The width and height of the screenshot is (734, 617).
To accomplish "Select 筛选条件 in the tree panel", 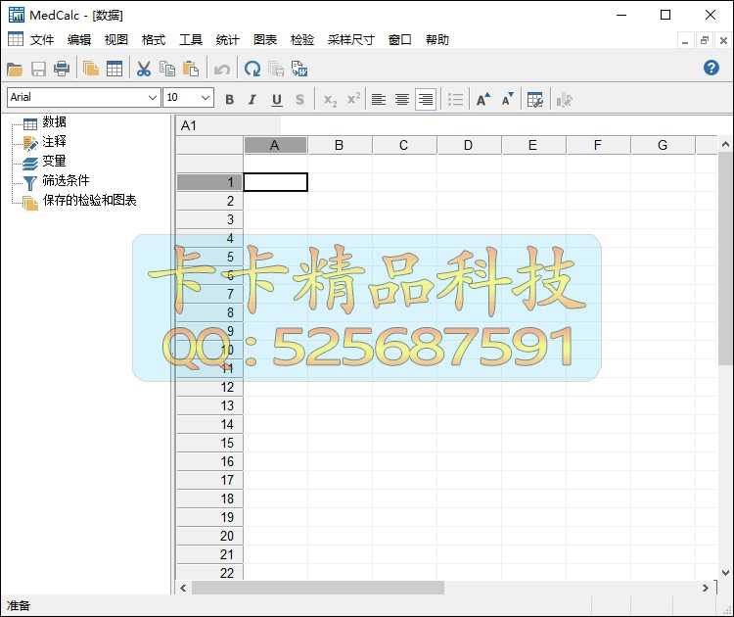I will [x=66, y=180].
